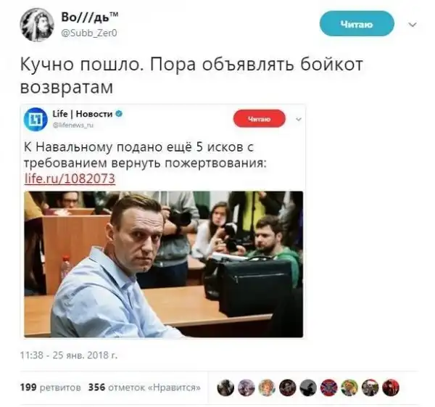Open fourth liker avatar in the row
The image size is (435, 407).
pos(287,387)
